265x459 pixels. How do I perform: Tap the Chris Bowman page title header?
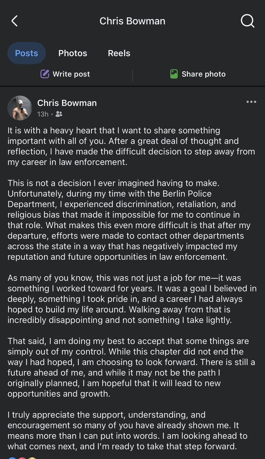point(132,21)
